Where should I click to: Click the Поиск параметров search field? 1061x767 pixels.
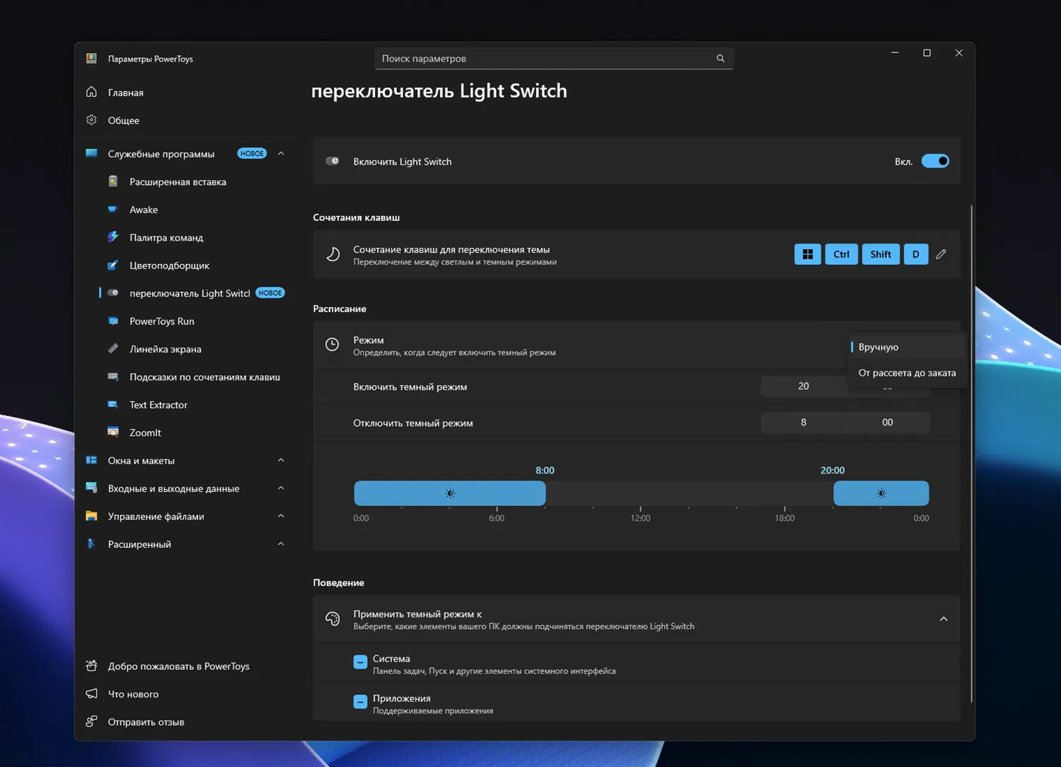tap(554, 59)
